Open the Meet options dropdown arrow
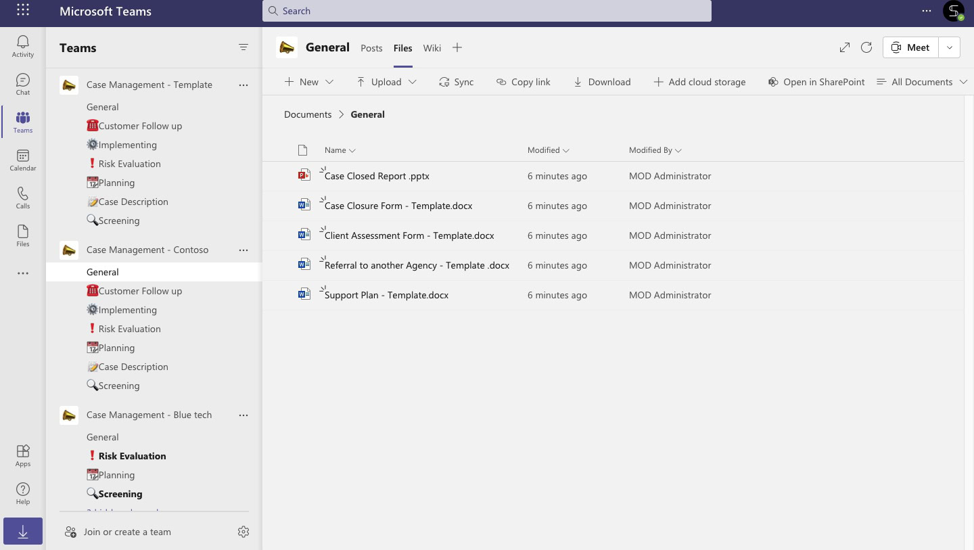 (950, 47)
